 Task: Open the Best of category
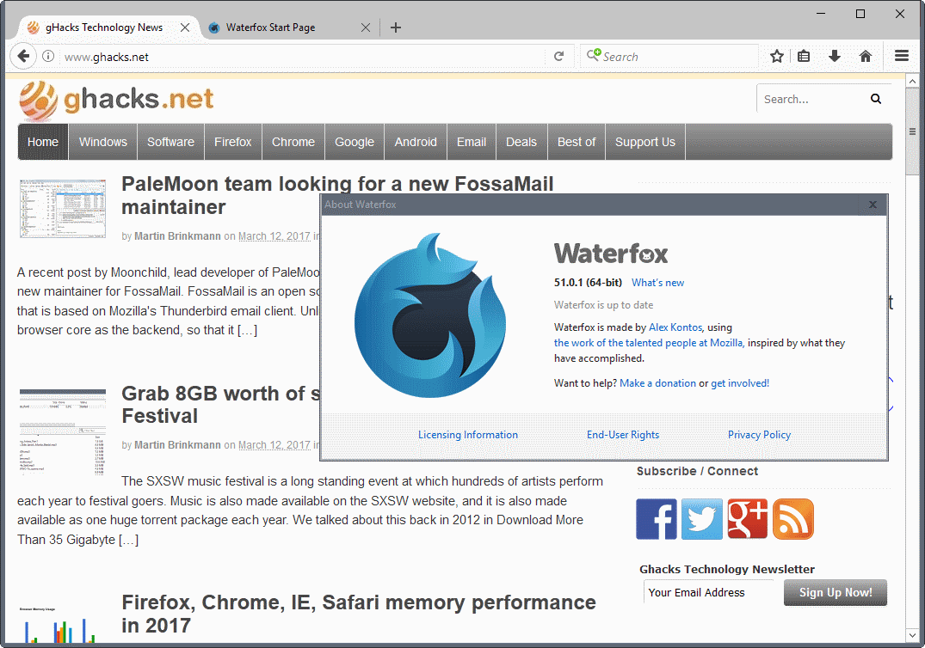[x=577, y=142]
